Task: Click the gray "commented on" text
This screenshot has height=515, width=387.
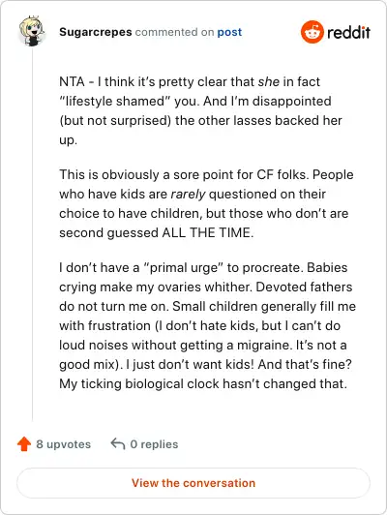Action: pos(174,32)
